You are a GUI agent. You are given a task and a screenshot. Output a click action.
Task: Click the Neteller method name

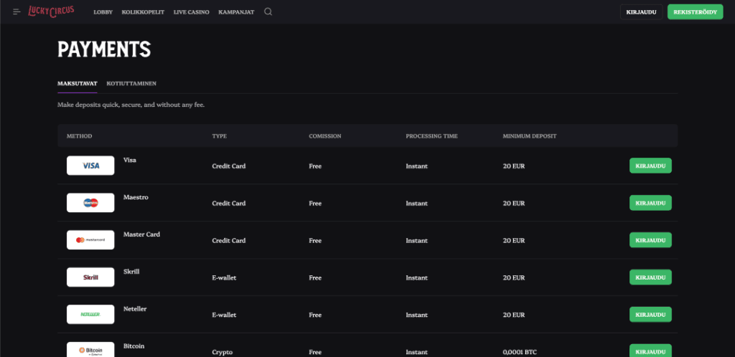(x=135, y=309)
